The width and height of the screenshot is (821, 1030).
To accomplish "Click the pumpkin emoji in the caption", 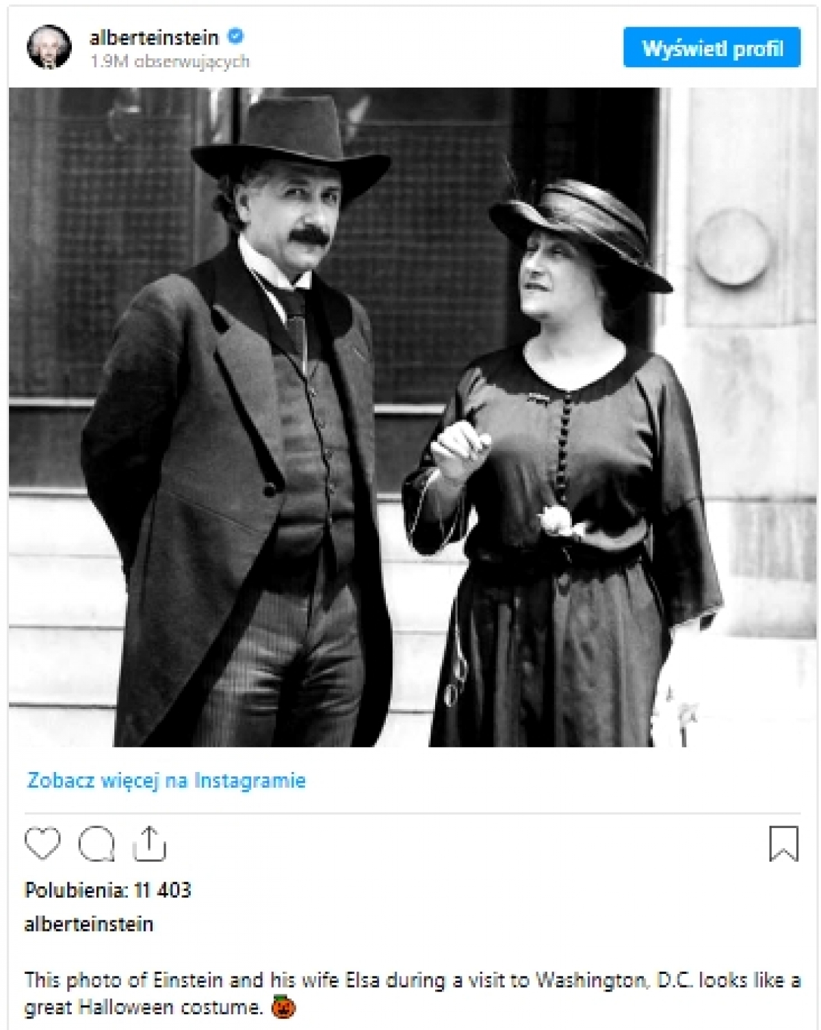I will pyautogui.click(x=284, y=1007).
